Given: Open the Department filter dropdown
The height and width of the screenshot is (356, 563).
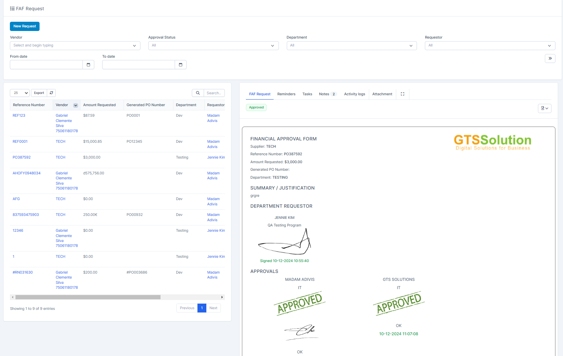Looking at the screenshot, I should (x=351, y=45).
